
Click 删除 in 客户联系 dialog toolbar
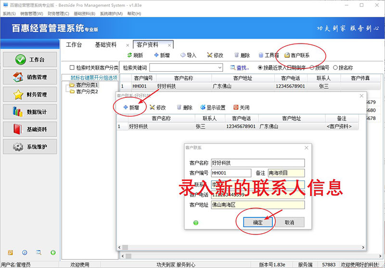point(185,107)
